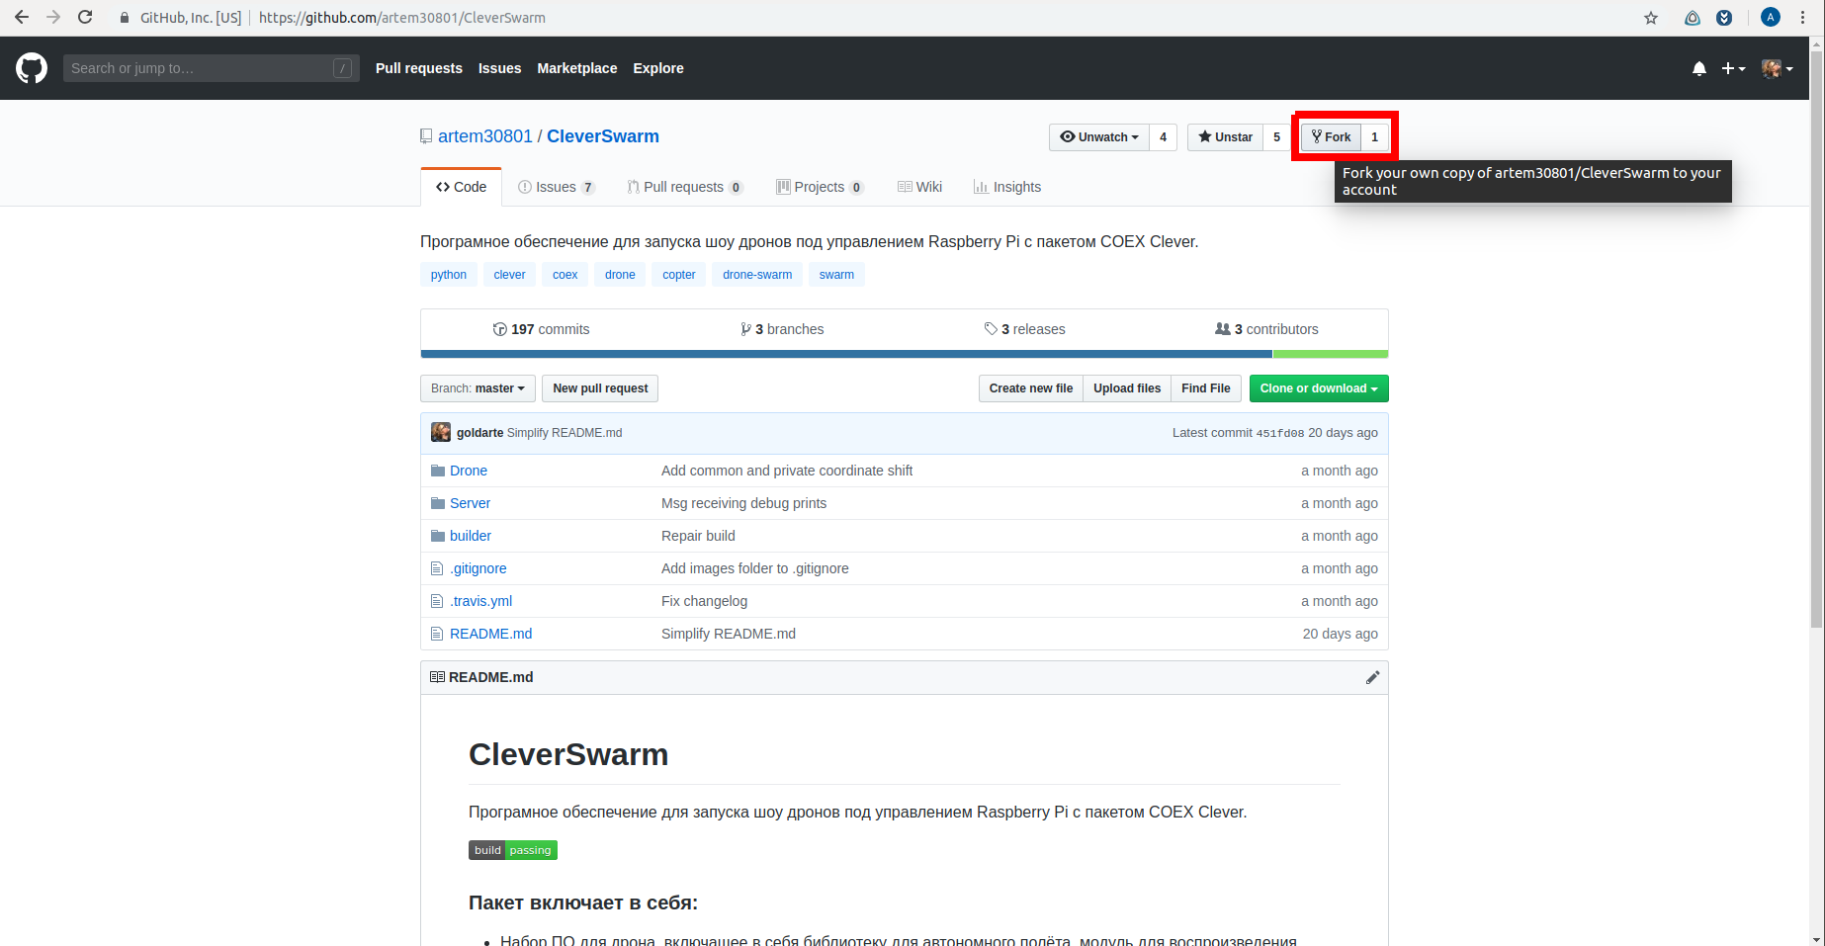Click the build passing badge

[512, 850]
